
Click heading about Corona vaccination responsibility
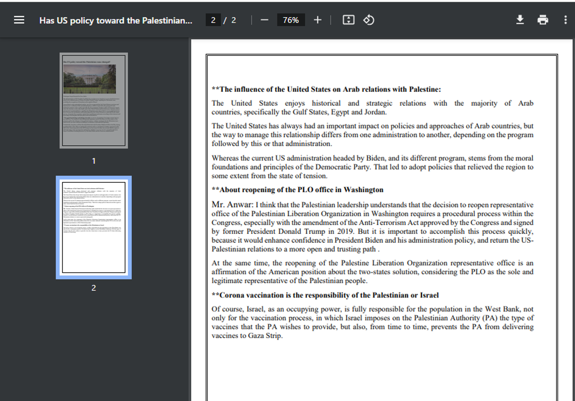tap(325, 295)
